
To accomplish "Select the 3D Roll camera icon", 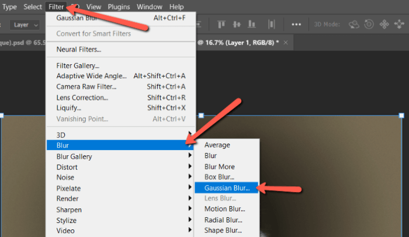I will [369, 25].
